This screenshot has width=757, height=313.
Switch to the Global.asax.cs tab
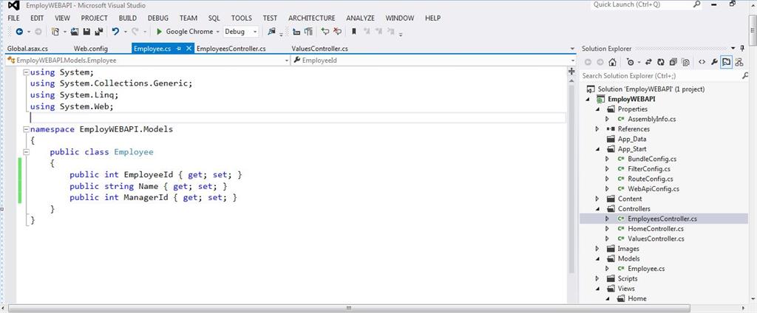tap(27, 49)
